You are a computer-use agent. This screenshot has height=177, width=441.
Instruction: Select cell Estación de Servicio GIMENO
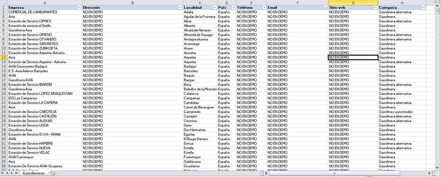[x=45, y=35]
